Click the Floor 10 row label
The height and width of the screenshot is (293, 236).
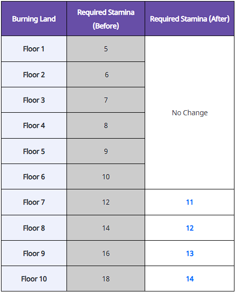point(34,279)
